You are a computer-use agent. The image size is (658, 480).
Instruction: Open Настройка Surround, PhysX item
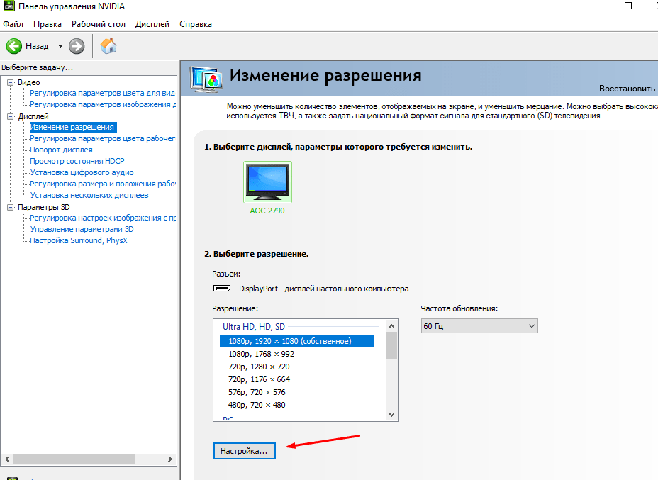click(78, 241)
